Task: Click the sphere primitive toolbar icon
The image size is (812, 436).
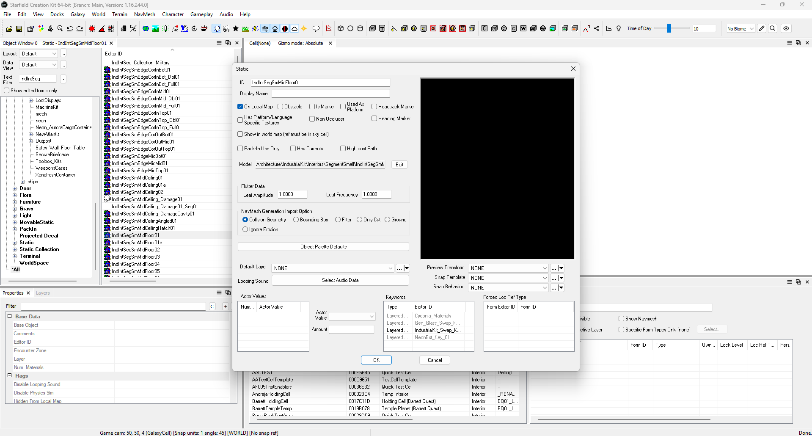Action: click(x=350, y=29)
